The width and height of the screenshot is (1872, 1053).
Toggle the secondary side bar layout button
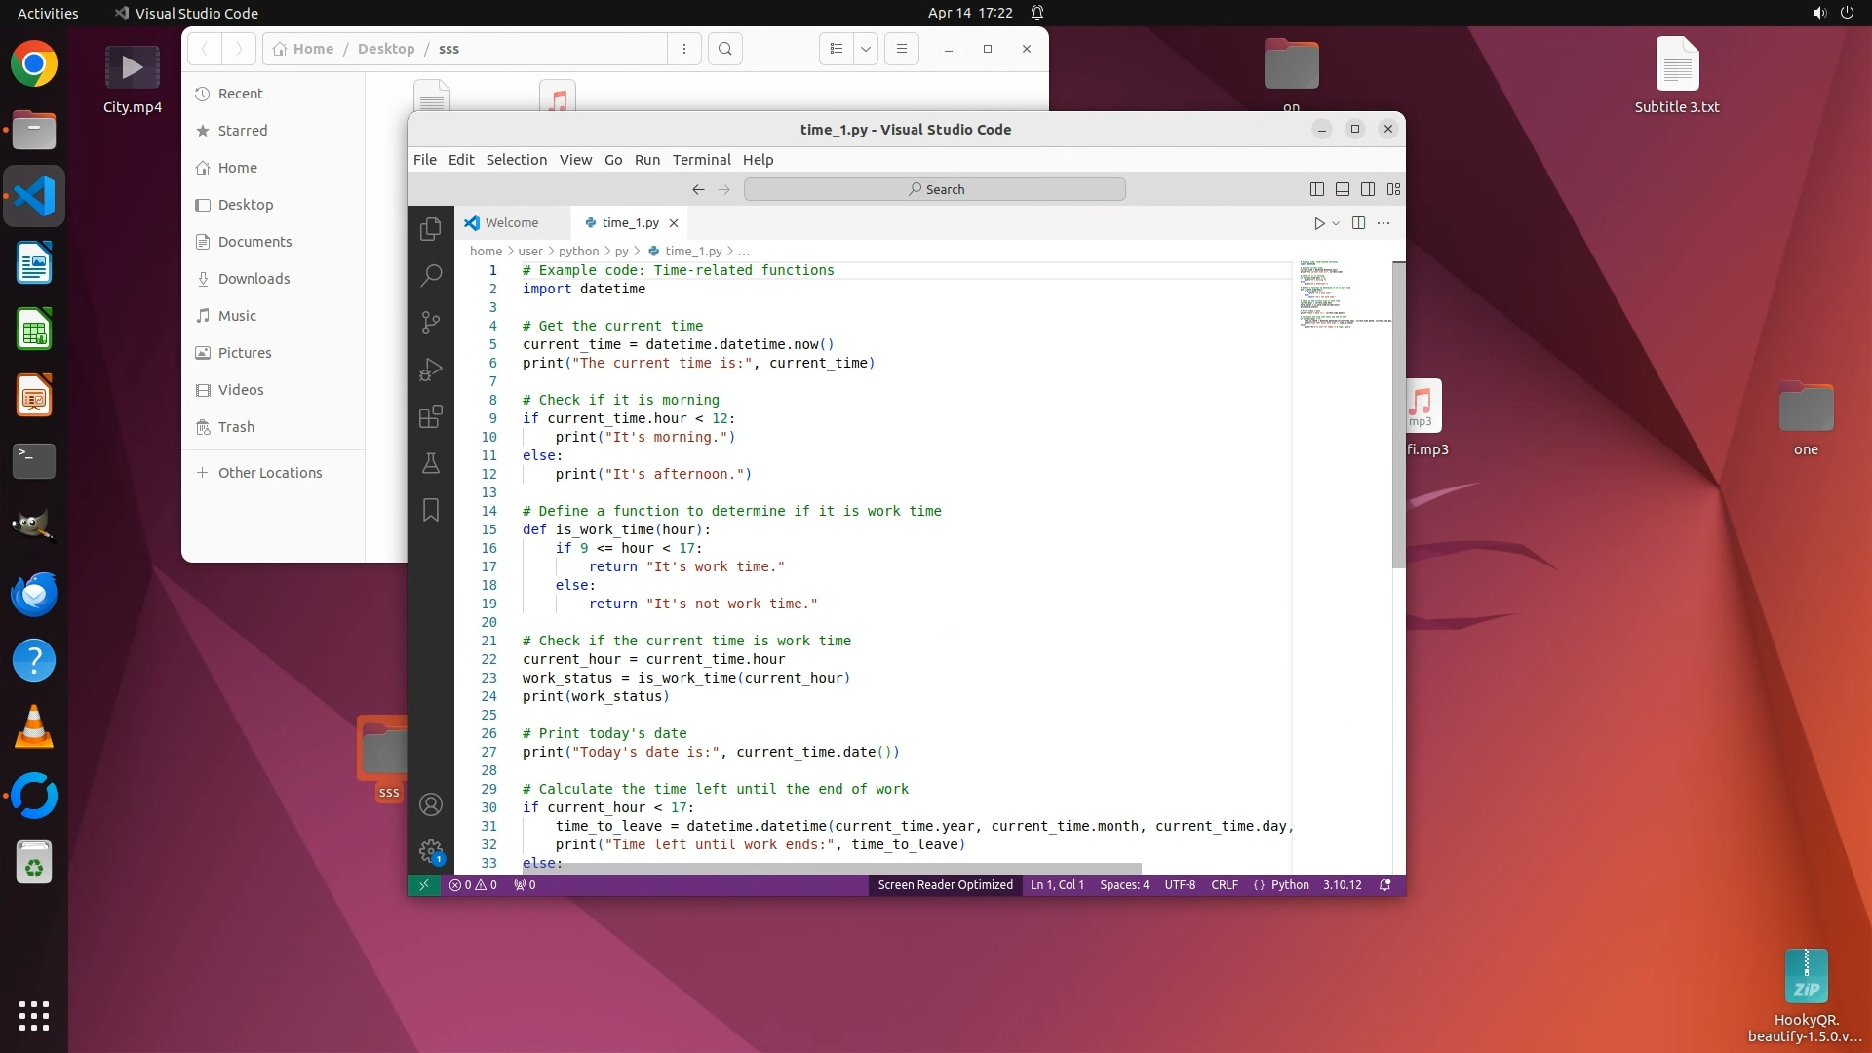[1368, 189]
